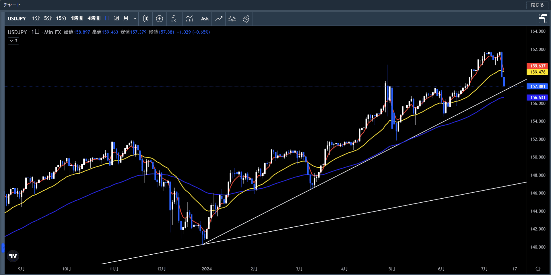Click the blue 156.631 moving average label
Image resolution: width=551 pixels, height=275 pixels.
click(x=537, y=98)
